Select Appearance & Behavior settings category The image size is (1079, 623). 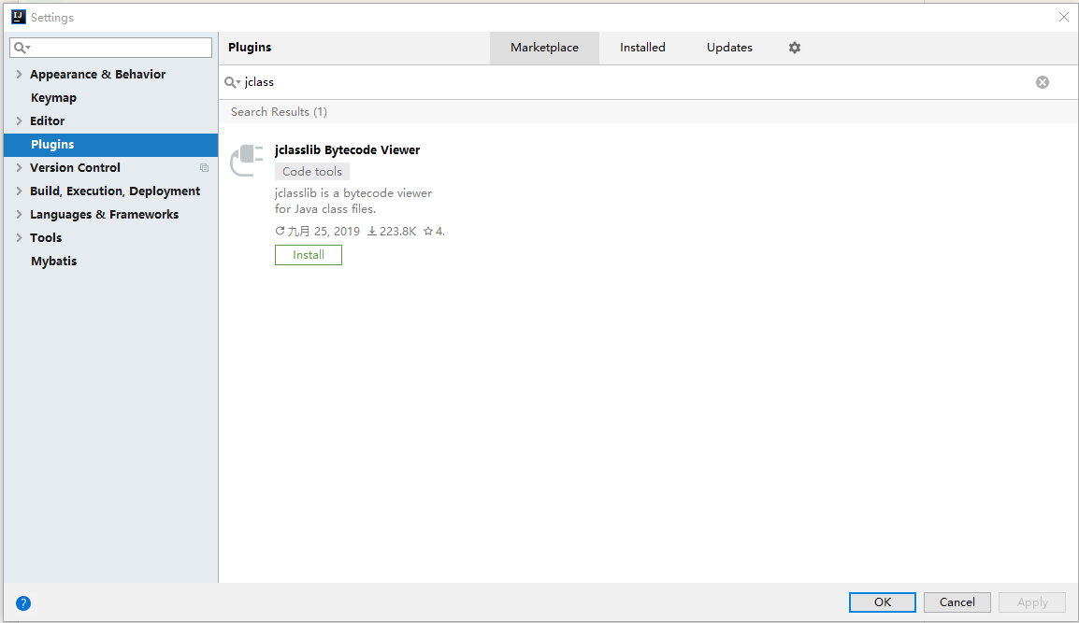(x=98, y=75)
